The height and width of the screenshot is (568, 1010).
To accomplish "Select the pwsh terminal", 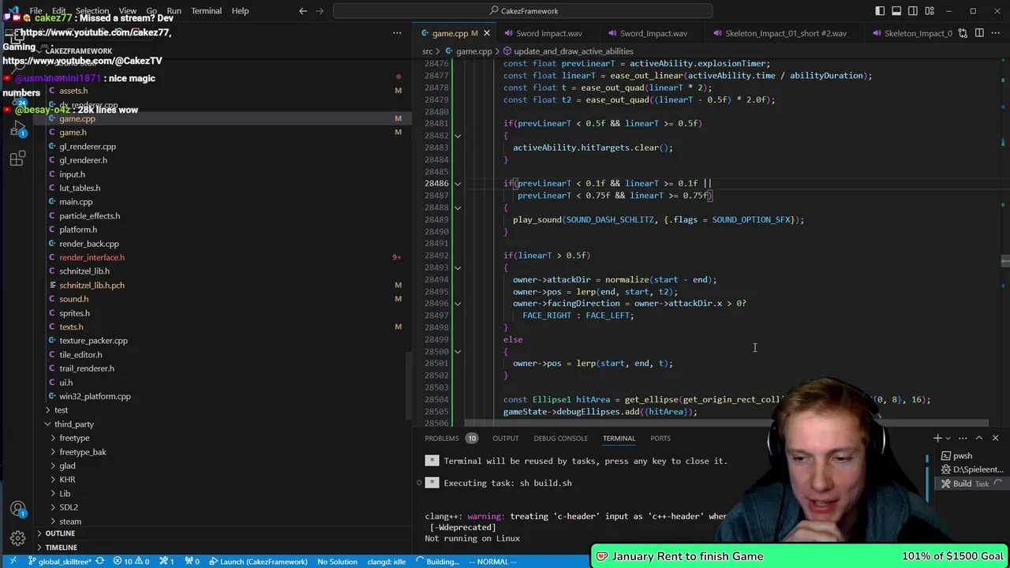I will click(971, 456).
